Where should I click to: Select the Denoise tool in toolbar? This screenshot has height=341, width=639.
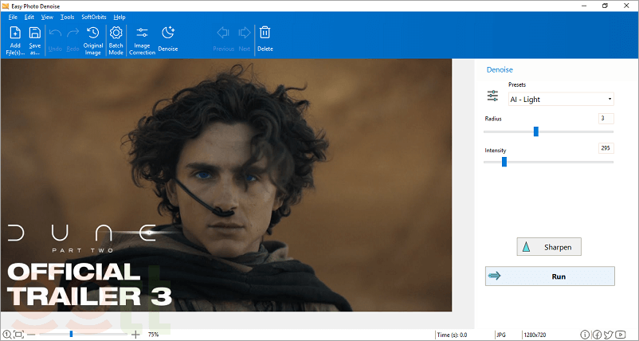click(x=168, y=38)
